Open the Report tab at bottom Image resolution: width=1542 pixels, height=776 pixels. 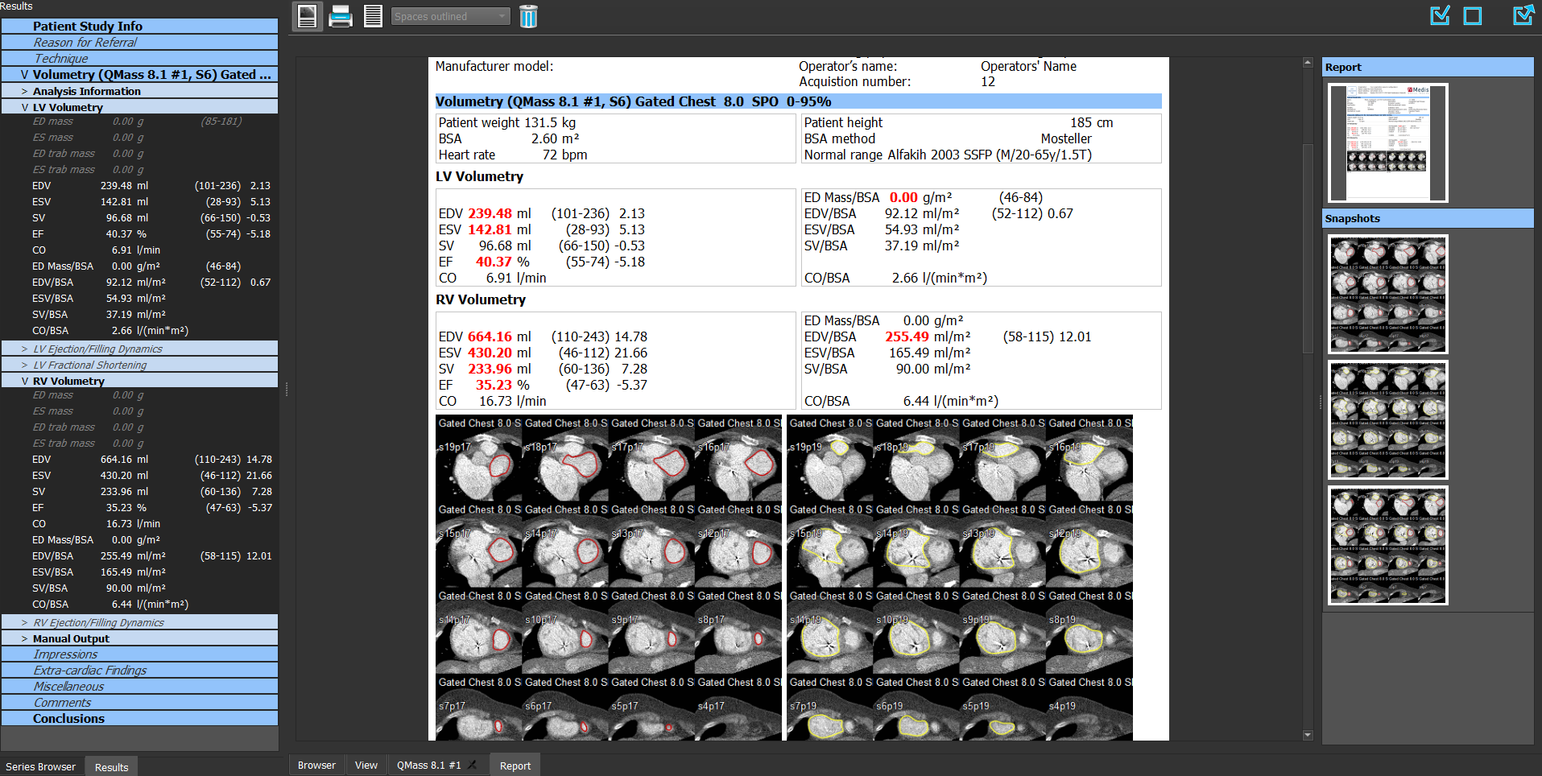pos(515,765)
